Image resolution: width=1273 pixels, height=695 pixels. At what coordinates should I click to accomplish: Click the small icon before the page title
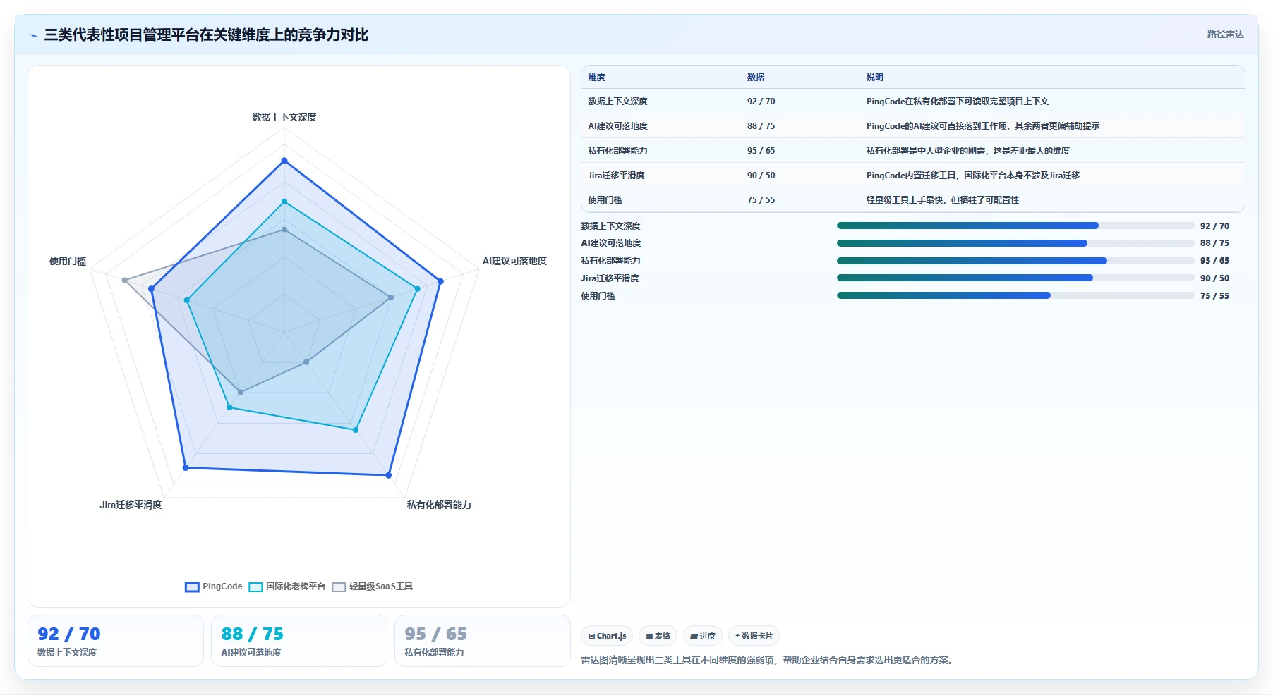pyautogui.click(x=33, y=35)
